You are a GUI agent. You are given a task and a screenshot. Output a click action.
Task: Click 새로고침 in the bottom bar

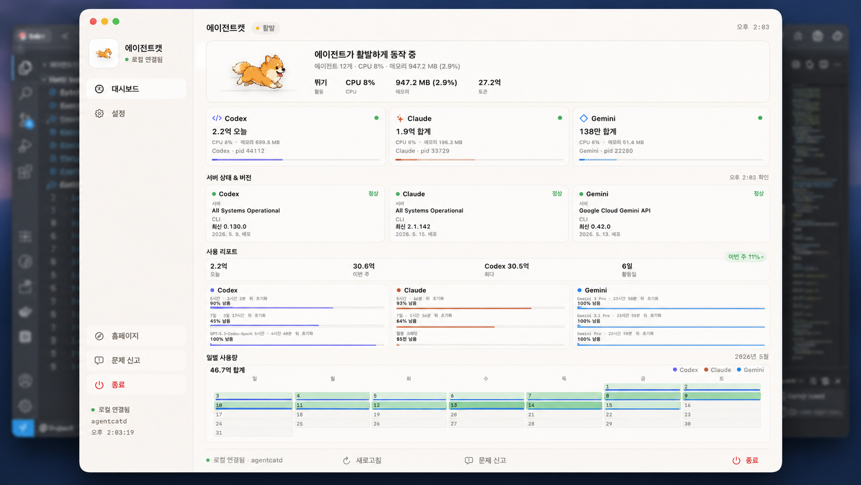pyautogui.click(x=362, y=460)
